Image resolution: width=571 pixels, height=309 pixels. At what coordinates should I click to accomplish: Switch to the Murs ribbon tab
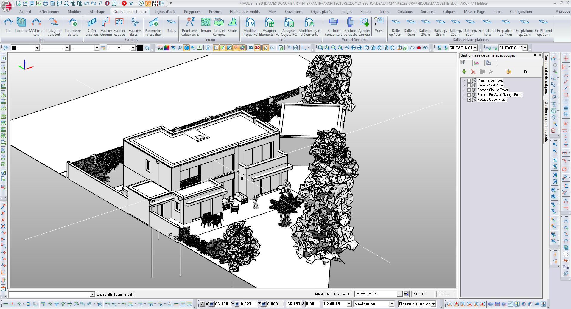click(272, 12)
